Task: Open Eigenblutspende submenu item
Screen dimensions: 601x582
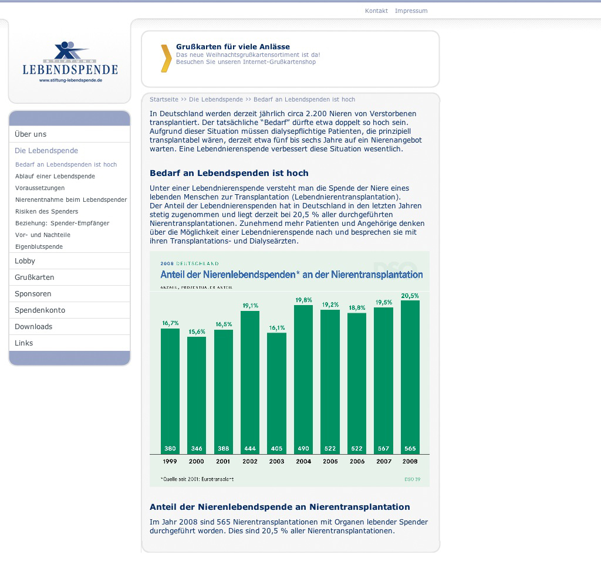Action: tap(39, 247)
